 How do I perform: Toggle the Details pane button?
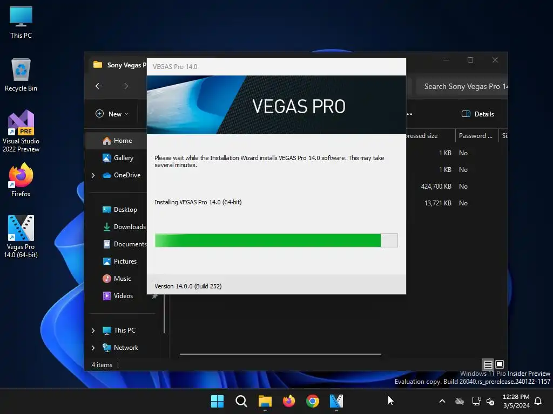click(x=478, y=114)
